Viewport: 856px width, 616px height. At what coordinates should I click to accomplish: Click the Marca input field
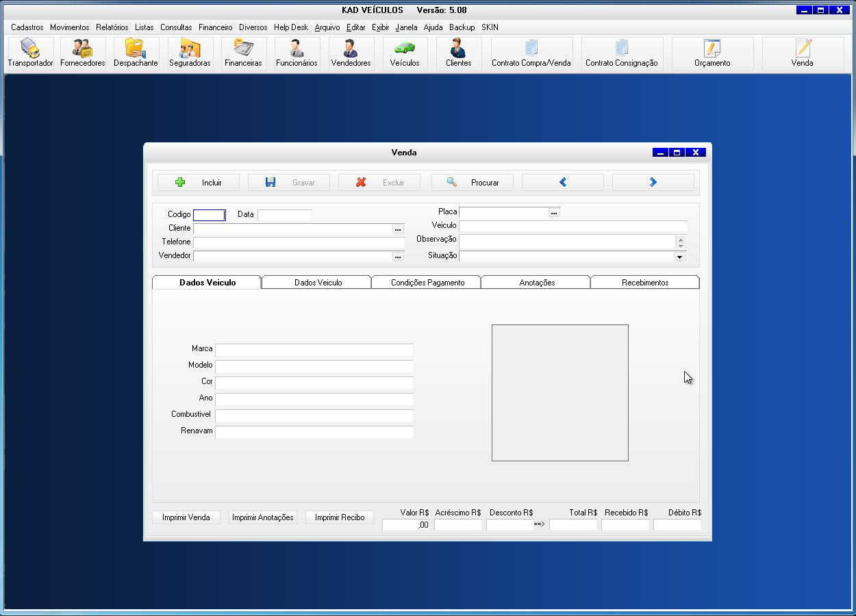[314, 350]
